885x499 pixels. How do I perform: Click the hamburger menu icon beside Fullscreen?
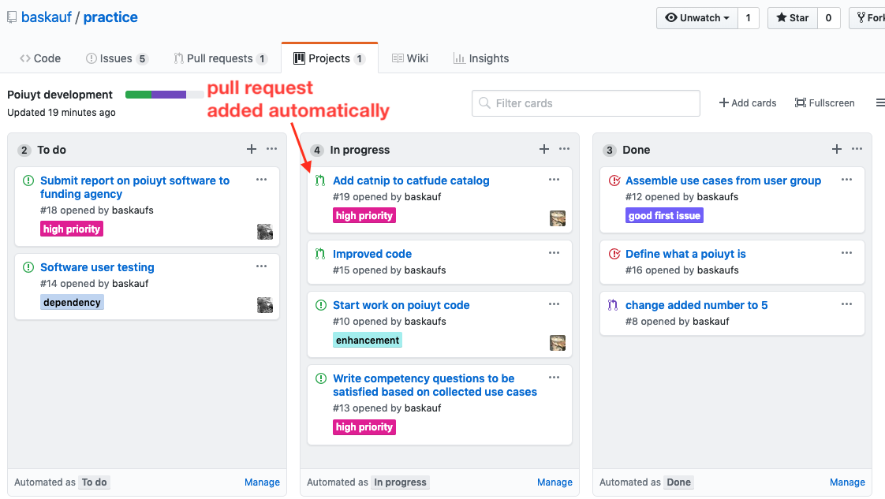coord(880,102)
